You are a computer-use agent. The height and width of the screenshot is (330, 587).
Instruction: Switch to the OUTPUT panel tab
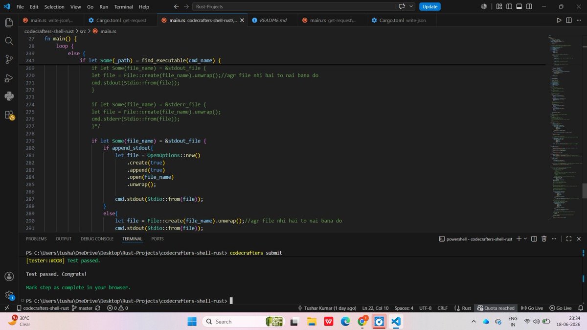(64, 239)
